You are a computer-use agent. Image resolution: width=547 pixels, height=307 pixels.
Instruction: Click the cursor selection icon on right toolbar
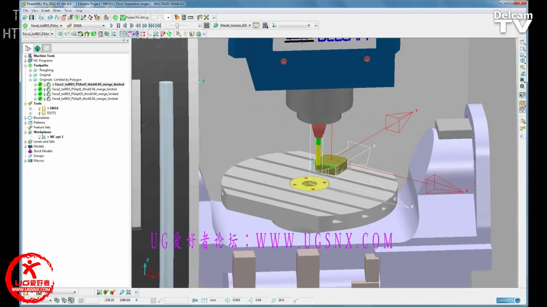tap(522, 121)
